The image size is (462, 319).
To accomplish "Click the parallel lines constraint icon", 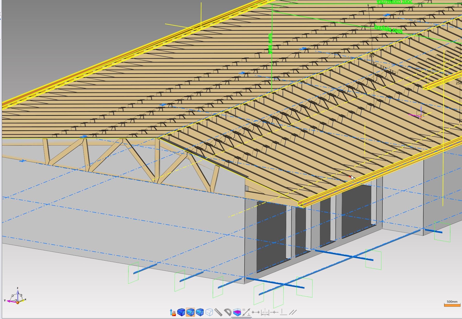I will pos(293,312).
